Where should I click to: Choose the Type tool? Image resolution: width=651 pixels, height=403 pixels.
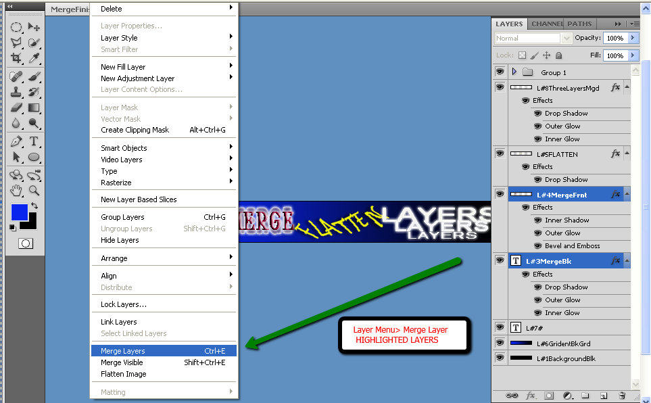32,141
